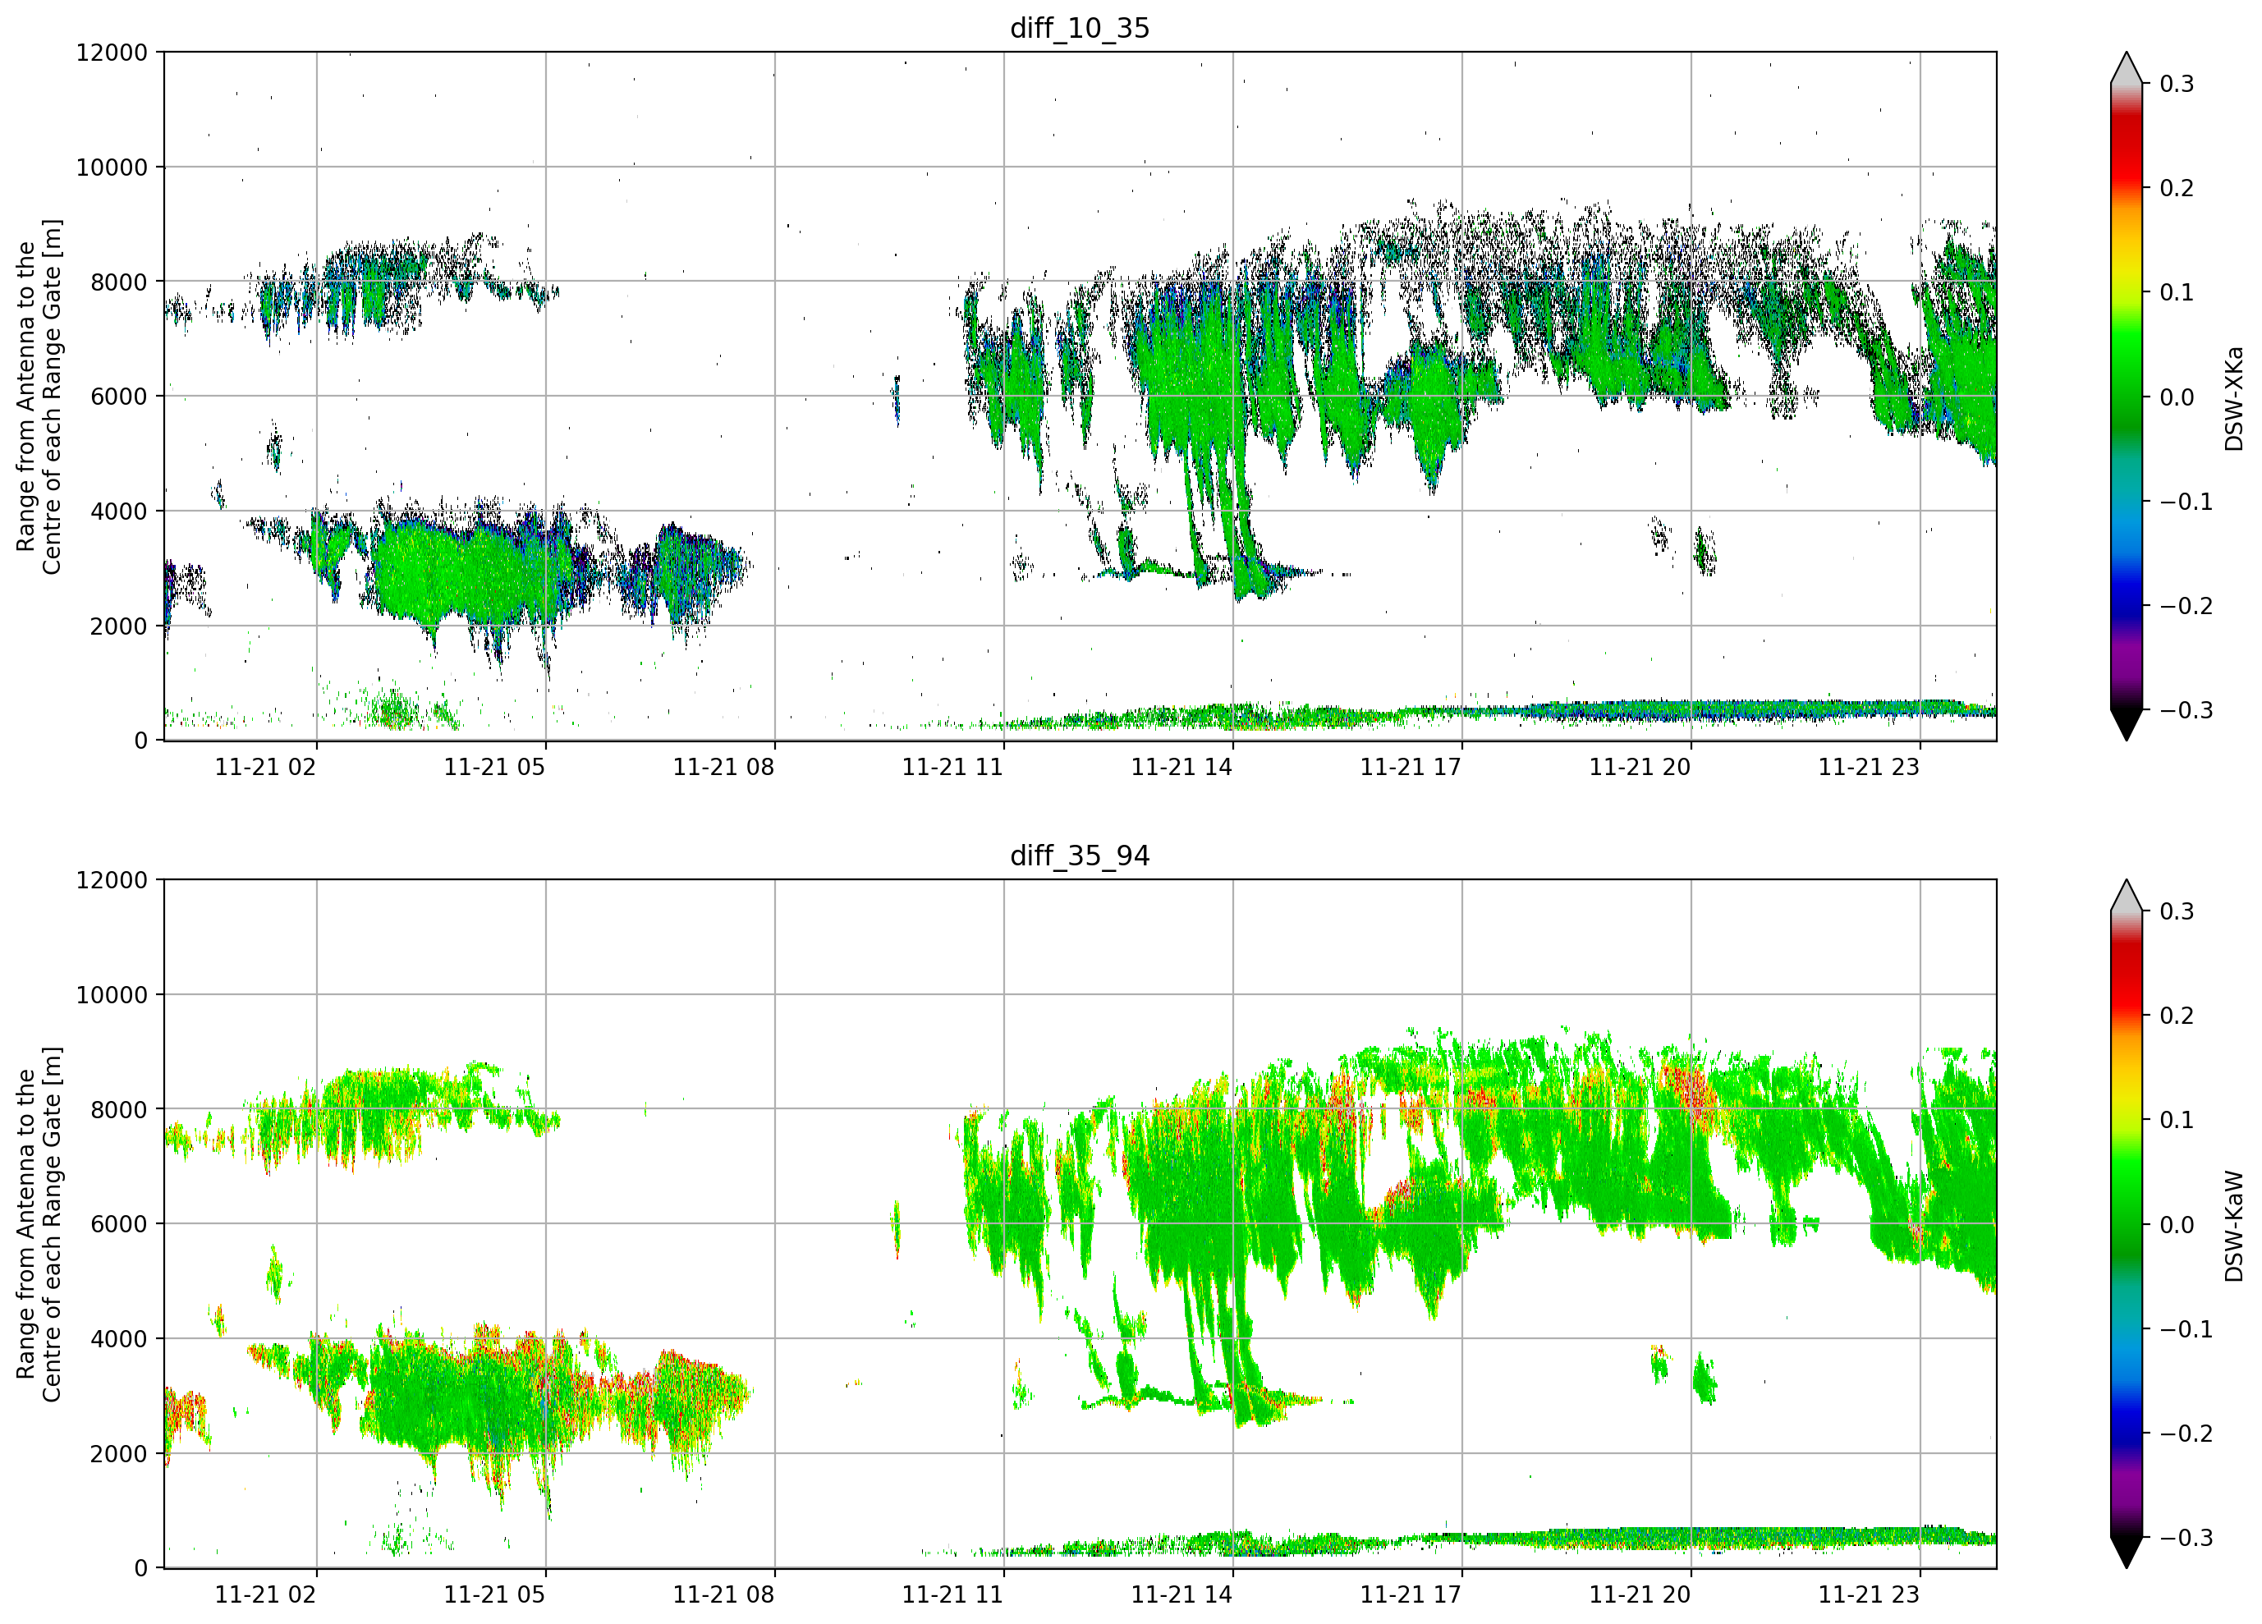Click the top colorbar's lower black arrow
Image resolution: width=2262 pixels, height=1624 pixels.
(2127, 724)
